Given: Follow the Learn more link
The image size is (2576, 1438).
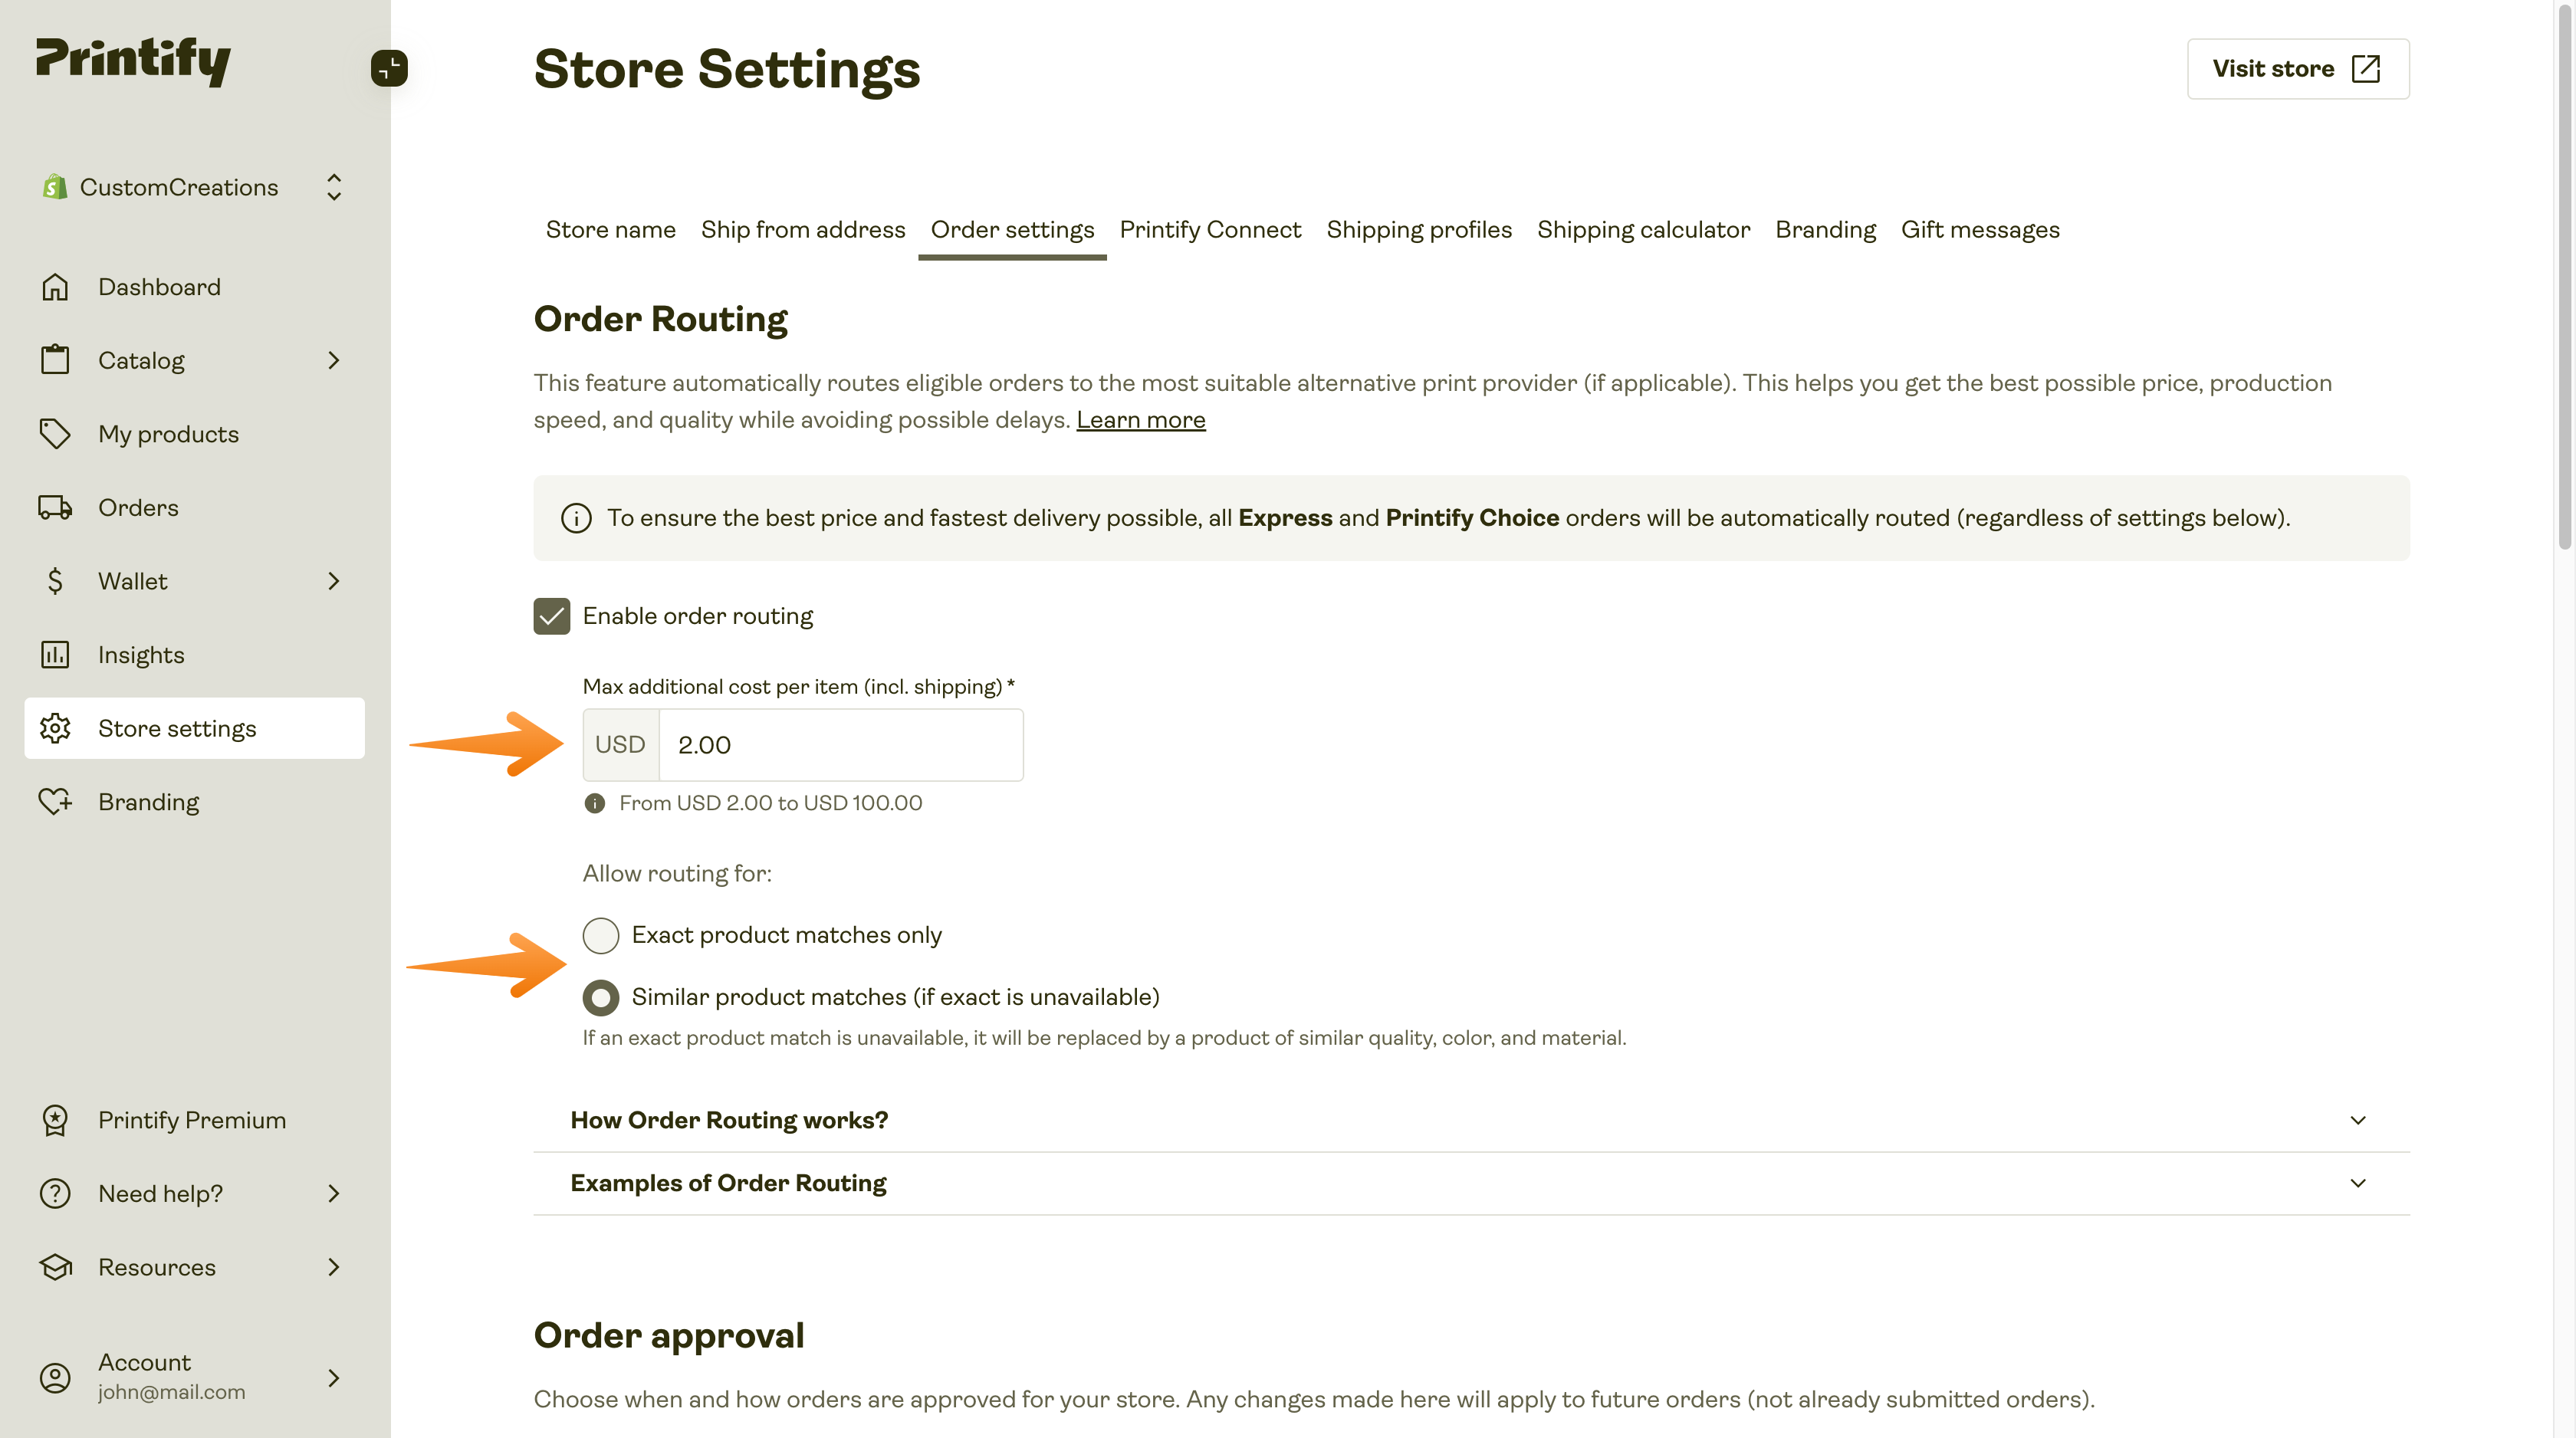Looking at the screenshot, I should pos(1140,420).
